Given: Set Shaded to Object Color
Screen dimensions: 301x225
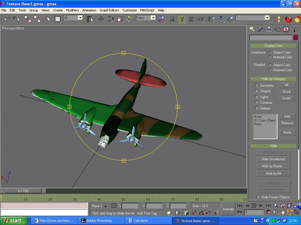Looking at the screenshot, I should [x=270, y=65].
